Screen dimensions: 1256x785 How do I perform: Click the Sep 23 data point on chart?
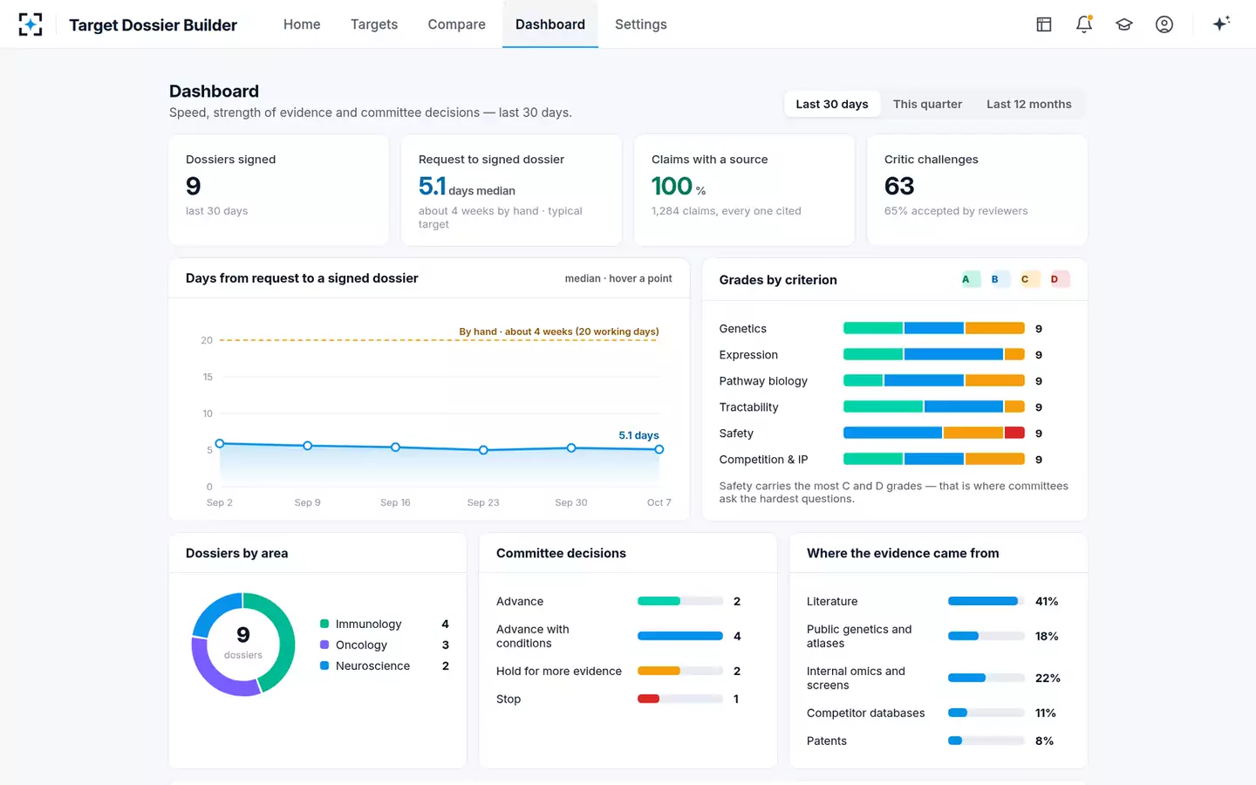click(483, 450)
